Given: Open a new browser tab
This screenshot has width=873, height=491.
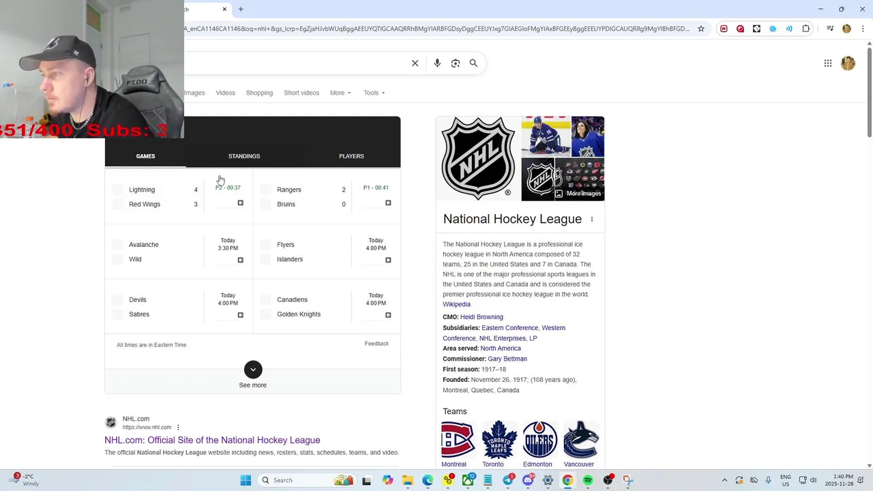Looking at the screenshot, I should click(x=241, y=9).
